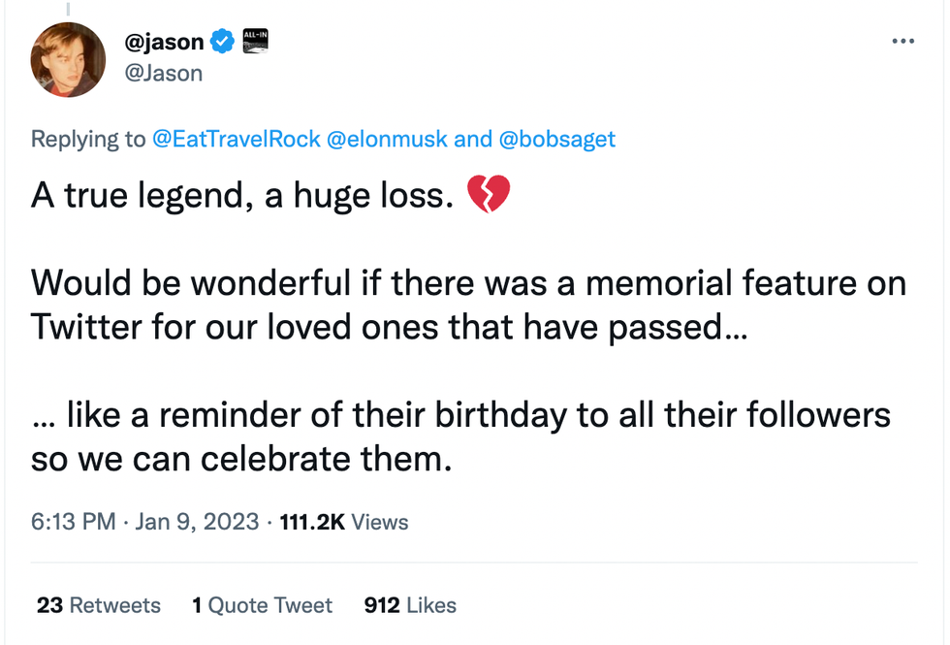Visit the @elonmusk mention link

coord(387,139)
